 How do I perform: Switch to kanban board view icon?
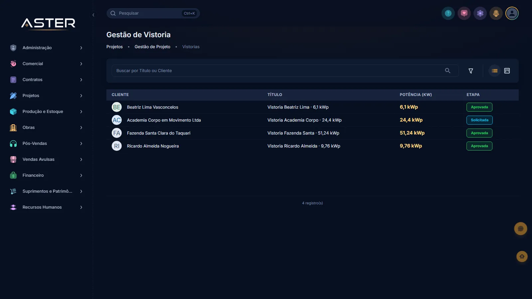pyautogui.click(x=507, y=71)
